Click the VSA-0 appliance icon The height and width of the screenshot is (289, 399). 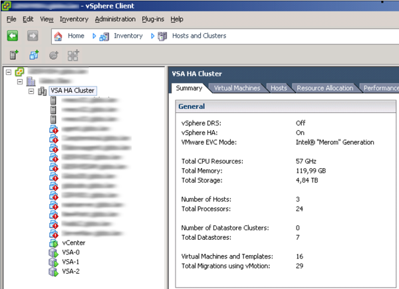click(x=53, y=252)
